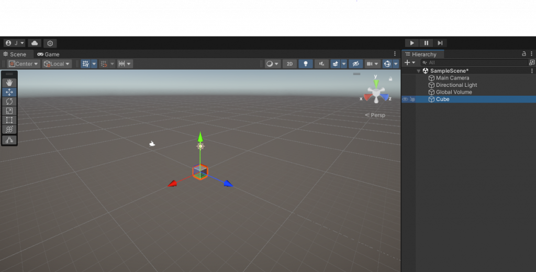Click the red X cone on orientation gizmo

(367, 97)
